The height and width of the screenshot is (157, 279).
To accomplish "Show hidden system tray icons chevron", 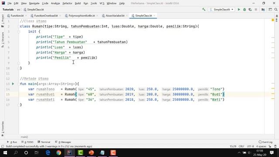I will click(x=239, y=153).
